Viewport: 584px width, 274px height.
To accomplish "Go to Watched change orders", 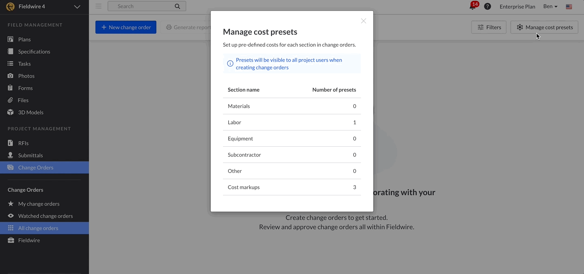I will pos(45,216).
